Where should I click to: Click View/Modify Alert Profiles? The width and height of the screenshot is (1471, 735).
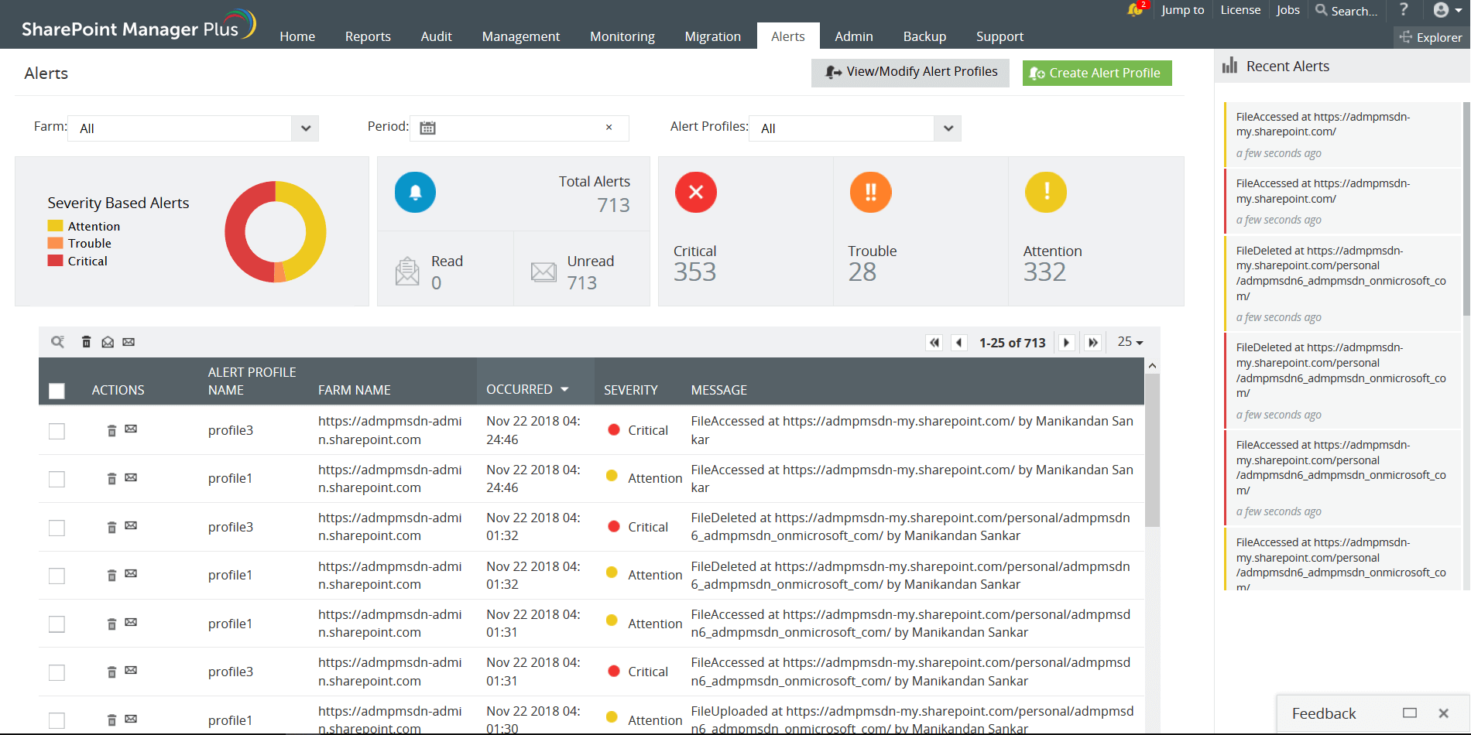[910, 72]
